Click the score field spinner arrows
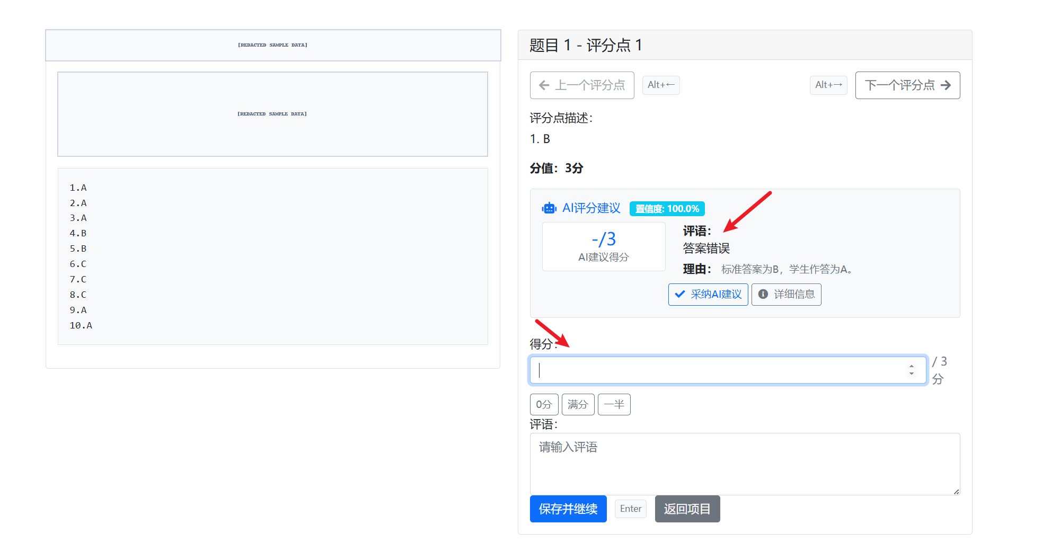 point(912,370)
